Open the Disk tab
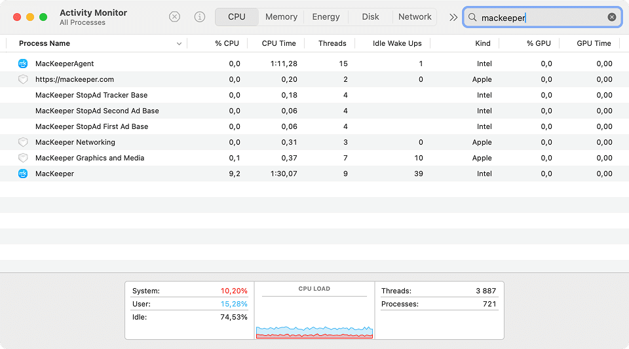The width and height of the screenshot is (629, 349). point(370,17)
